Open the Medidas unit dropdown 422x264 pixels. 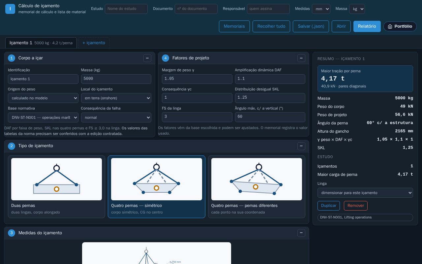coord(321,9)
